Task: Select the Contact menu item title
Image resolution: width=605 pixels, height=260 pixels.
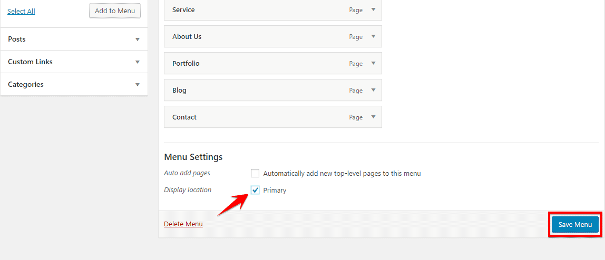Action: 184,117
